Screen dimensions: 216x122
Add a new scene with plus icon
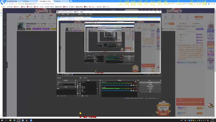pos(58,96)
